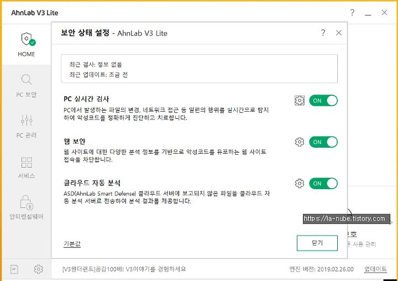
Task: Open help in the 보안 상태 설정 dialog
Action: (323, 33)
